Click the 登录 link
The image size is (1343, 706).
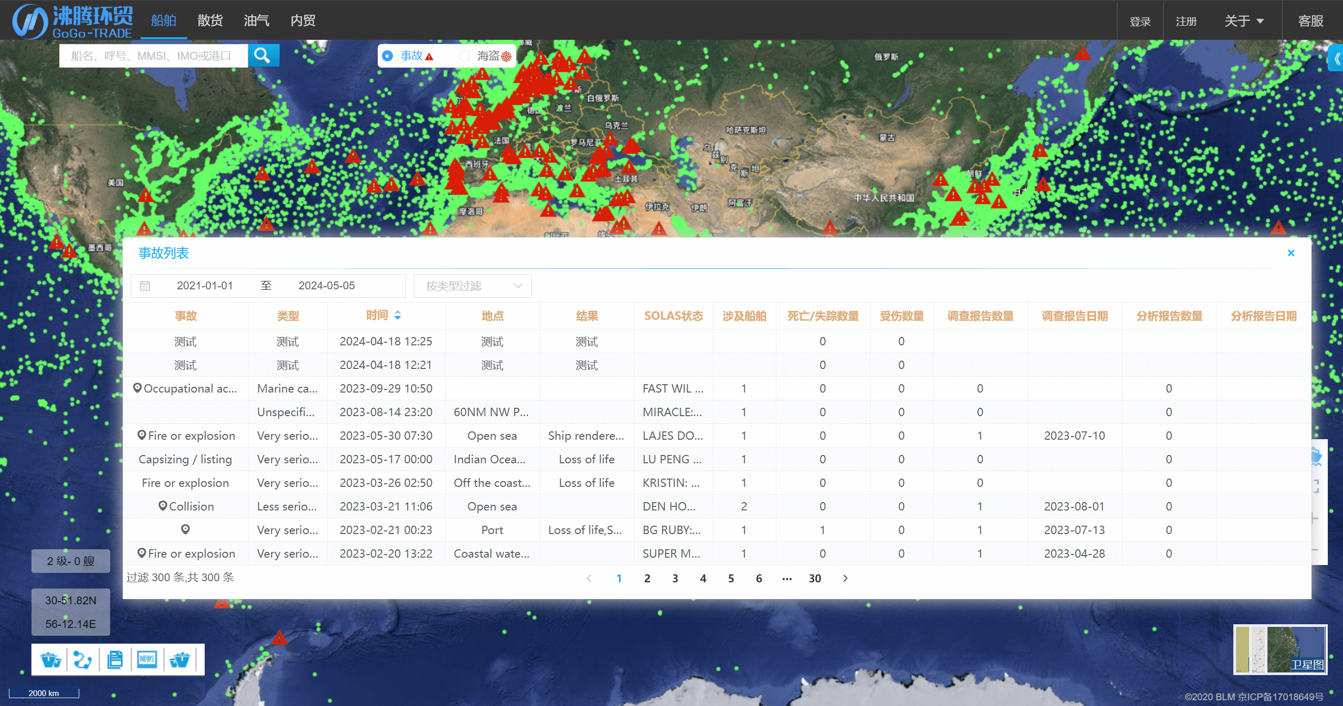coord(1140,21)
